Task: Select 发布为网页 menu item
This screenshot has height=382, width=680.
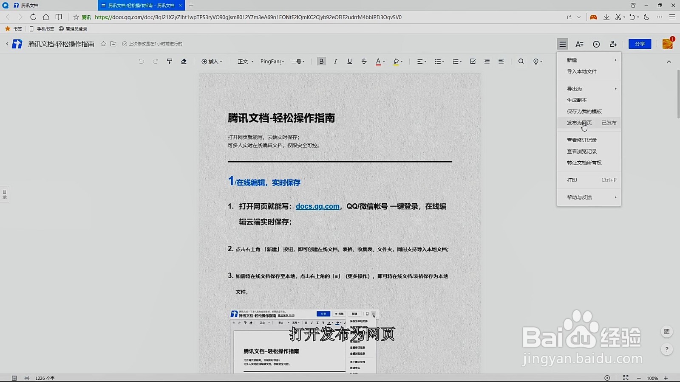Action: pos(589,123)
